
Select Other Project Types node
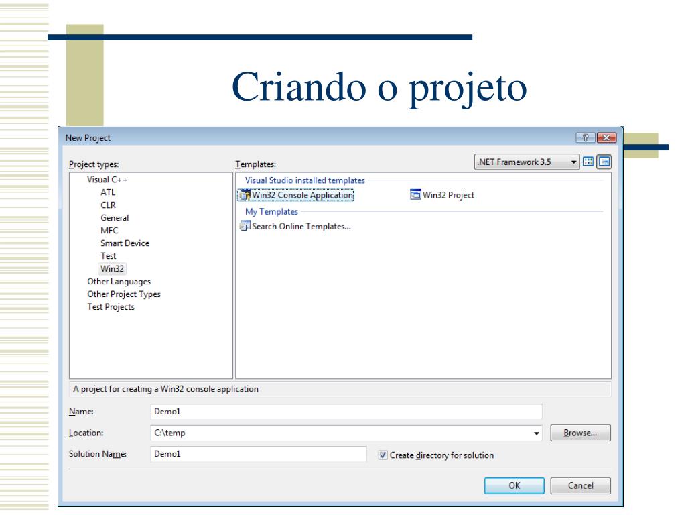[124, 294]
